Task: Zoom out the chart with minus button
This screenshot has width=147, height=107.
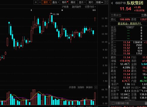Action: pos(40,2)
